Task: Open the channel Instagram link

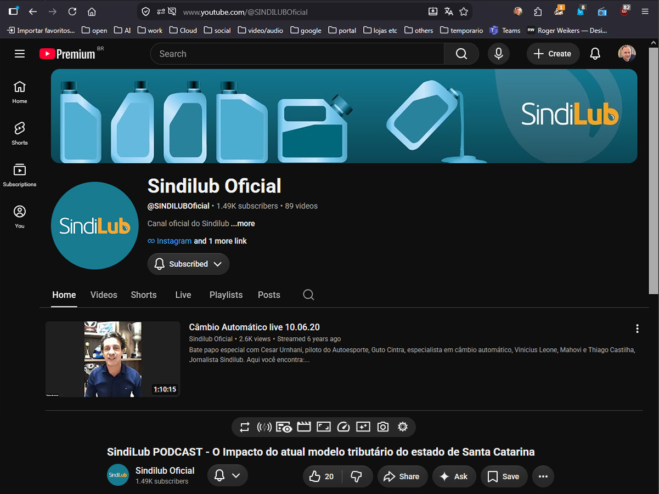Action: click(x=174, y=241)
